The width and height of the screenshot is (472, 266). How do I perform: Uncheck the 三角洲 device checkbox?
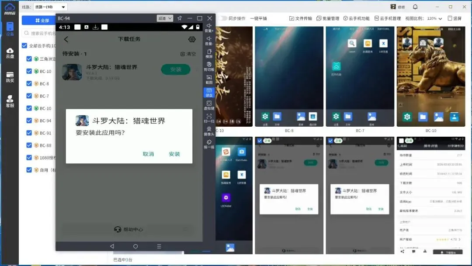29,59
